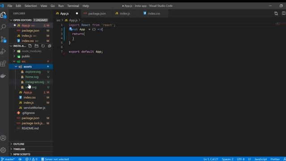This screenshot has height=161, width=286.
Task: Open the View menu
Action: 44,6
